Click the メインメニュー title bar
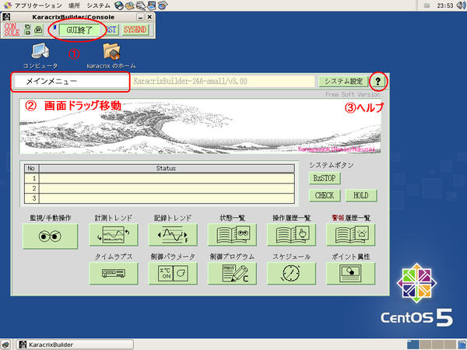The height and width of the screenshot is (350, 467). pyautogui.click(x=71, y=81)
